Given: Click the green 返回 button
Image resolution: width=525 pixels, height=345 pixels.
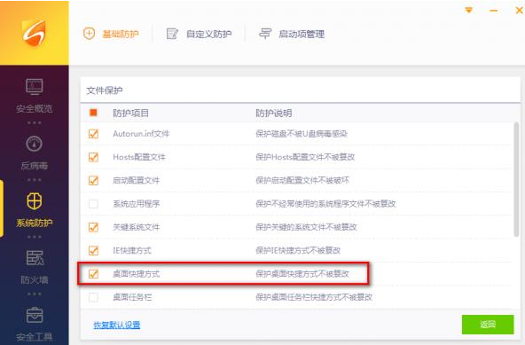Looking at the screenshot, I should click(488, 325).
